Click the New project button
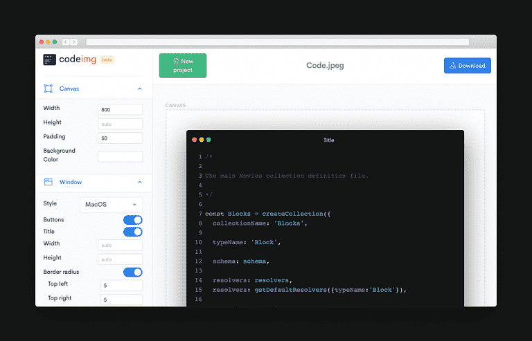This screenshot has height=341, width=532. (183, 66)
